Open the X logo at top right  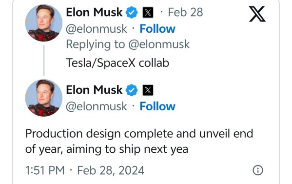(x=257, y=14)
